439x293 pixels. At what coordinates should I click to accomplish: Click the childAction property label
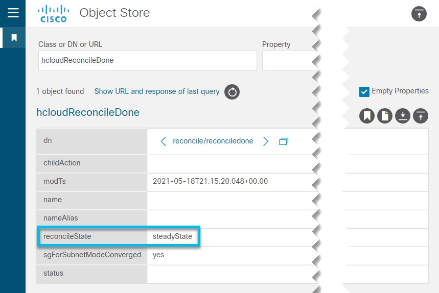coord(62,163)
